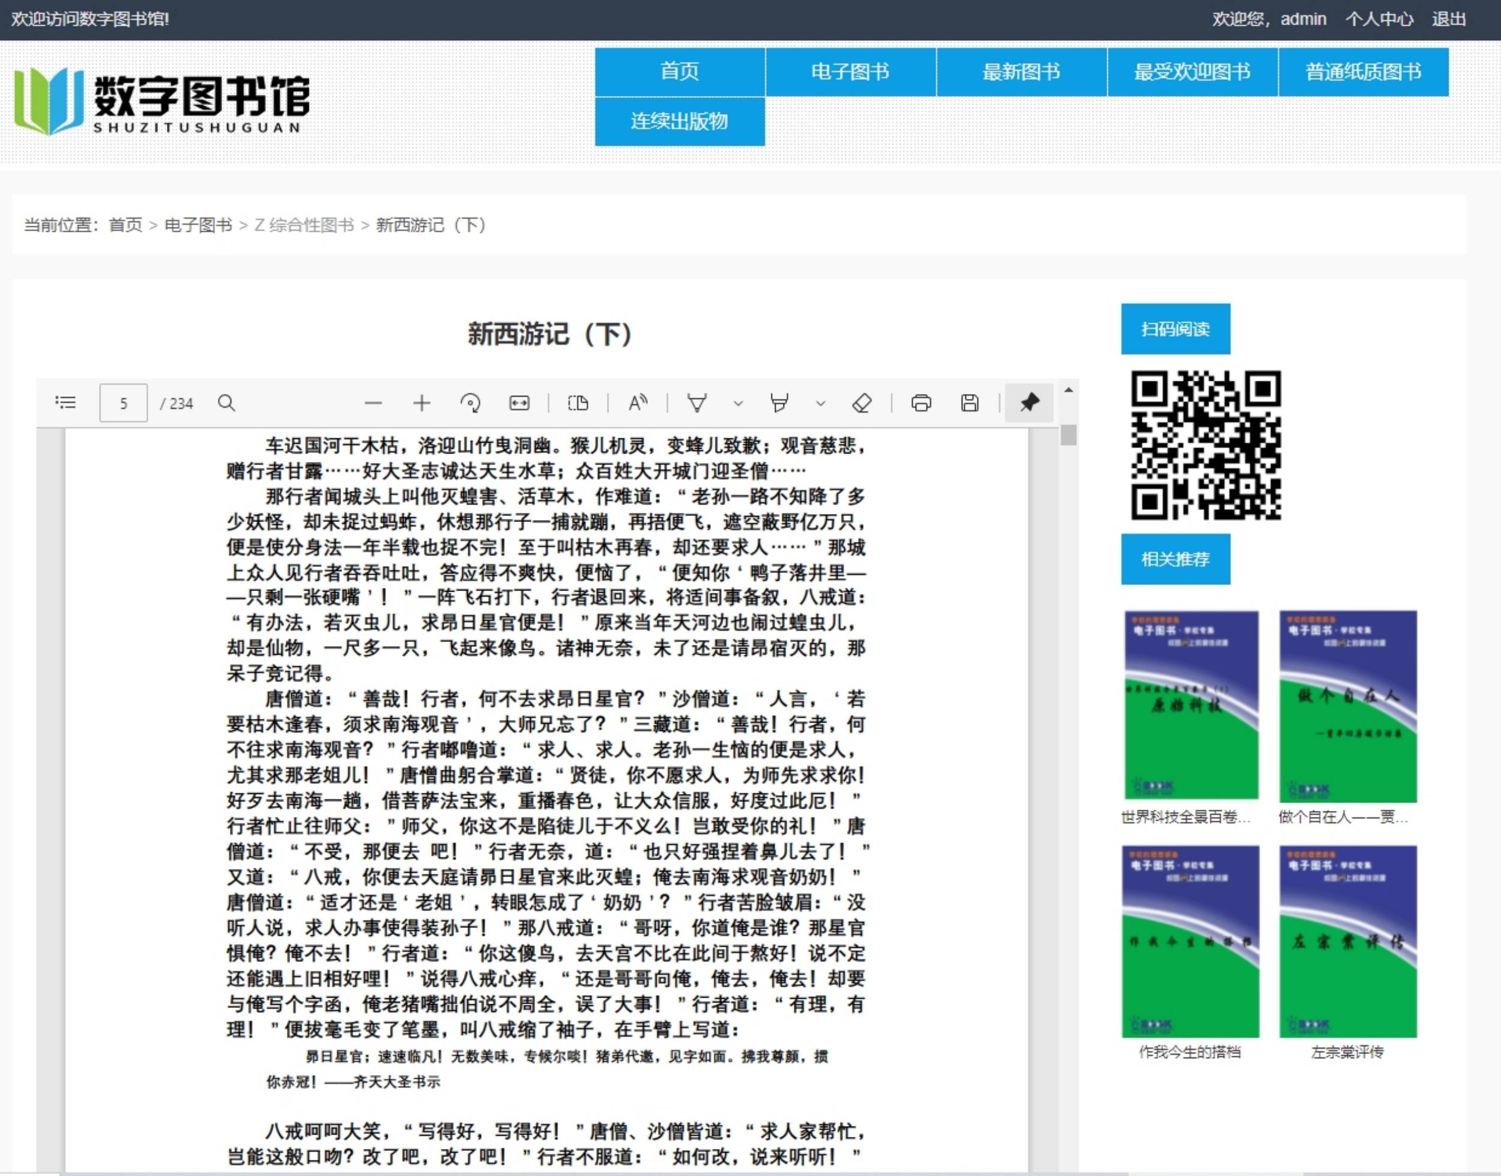The height and width of the screenshot is (1176, 1501).
Task: Zoom out with the minus icon
Action: tap(373, 403)
